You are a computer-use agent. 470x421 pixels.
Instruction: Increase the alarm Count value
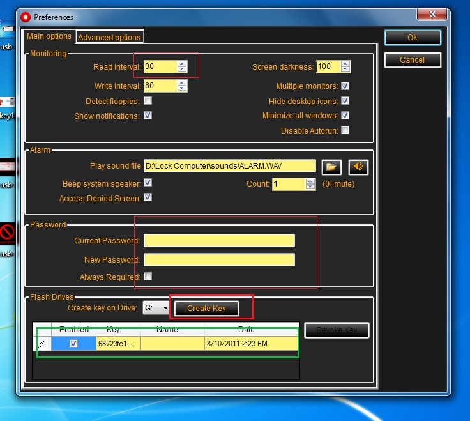tap(310, 181)
